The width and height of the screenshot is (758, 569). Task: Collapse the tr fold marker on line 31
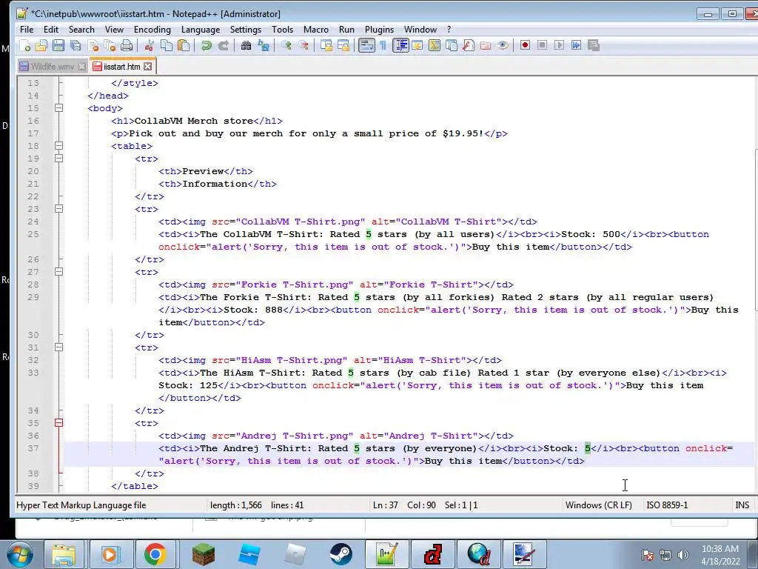pos(58,347)
